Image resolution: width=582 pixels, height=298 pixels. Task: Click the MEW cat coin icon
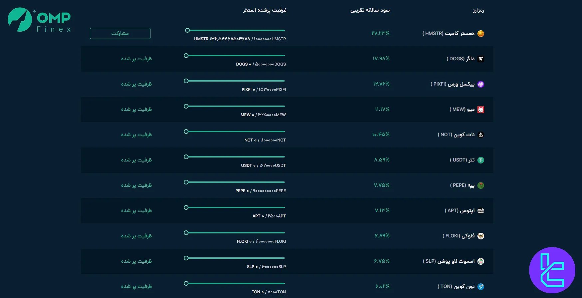480,110
